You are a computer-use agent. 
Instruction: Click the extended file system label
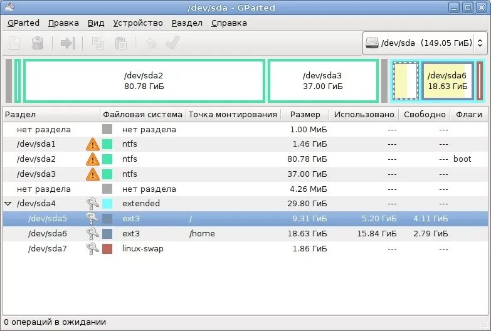tap(141, 204)
